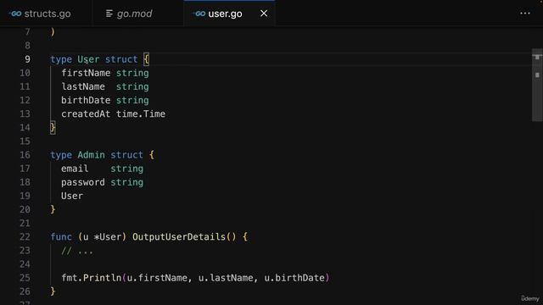Click closing brace on line 14

point(53,128)
